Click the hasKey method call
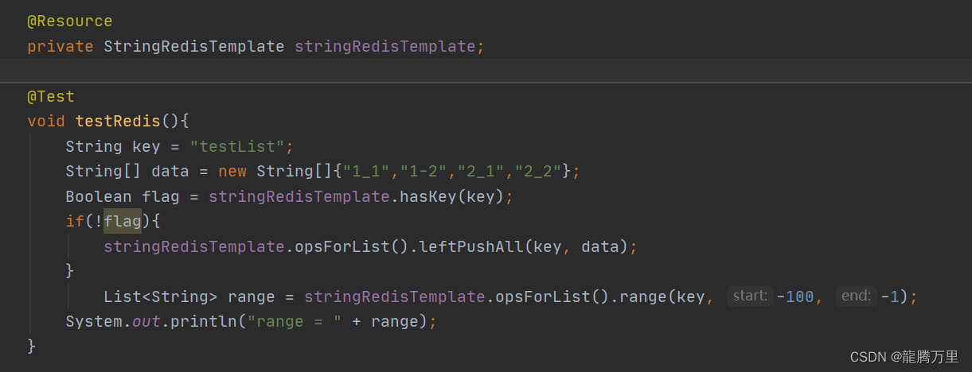Image resolution: width=972 pixels, height=372 pixels. (x=426, y=196)
